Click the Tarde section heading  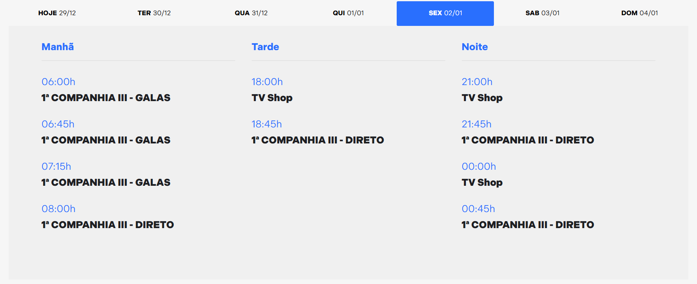click(x=265, y=47)
